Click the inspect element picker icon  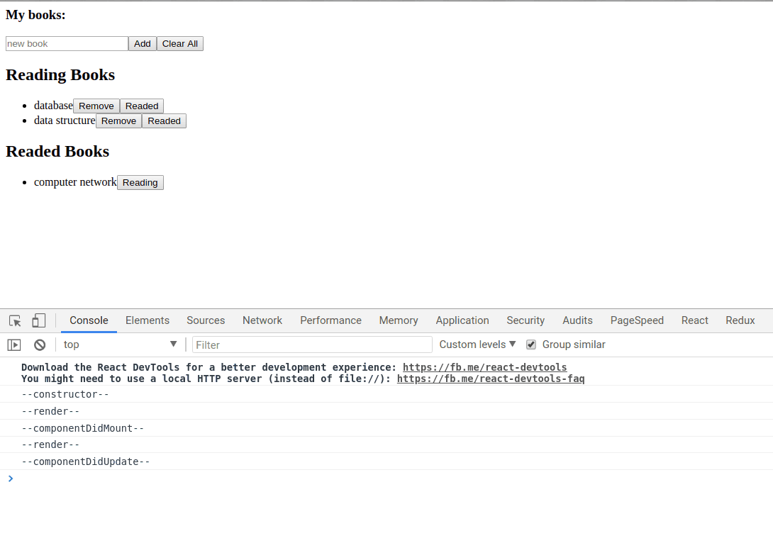pos(15,321)
